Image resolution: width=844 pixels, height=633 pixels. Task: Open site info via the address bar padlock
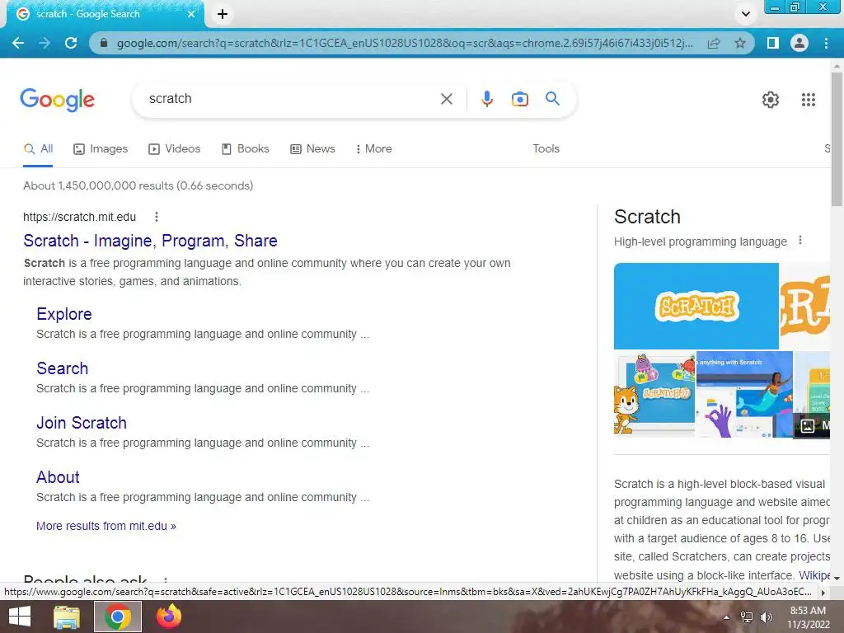pos(104,43)
